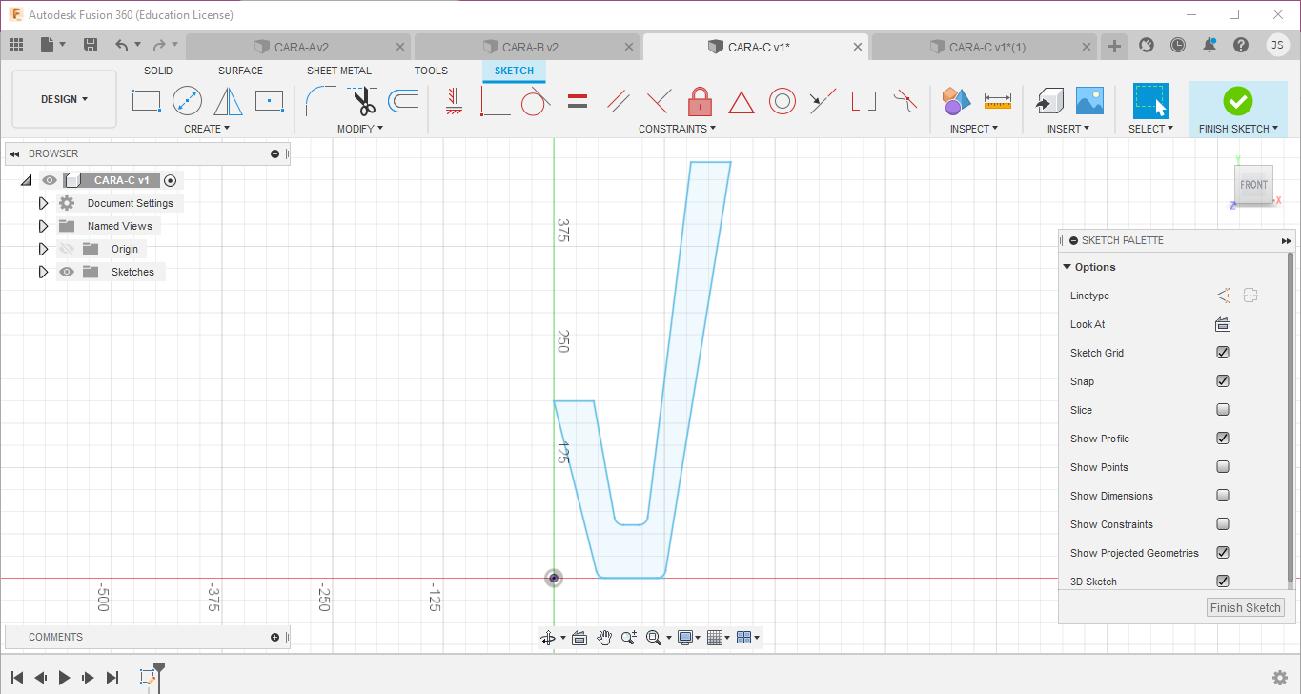Enable the Show Points checkbox

click(1223, 467)
